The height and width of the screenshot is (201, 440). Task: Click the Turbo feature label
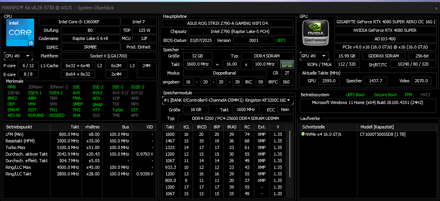(118, 110)
